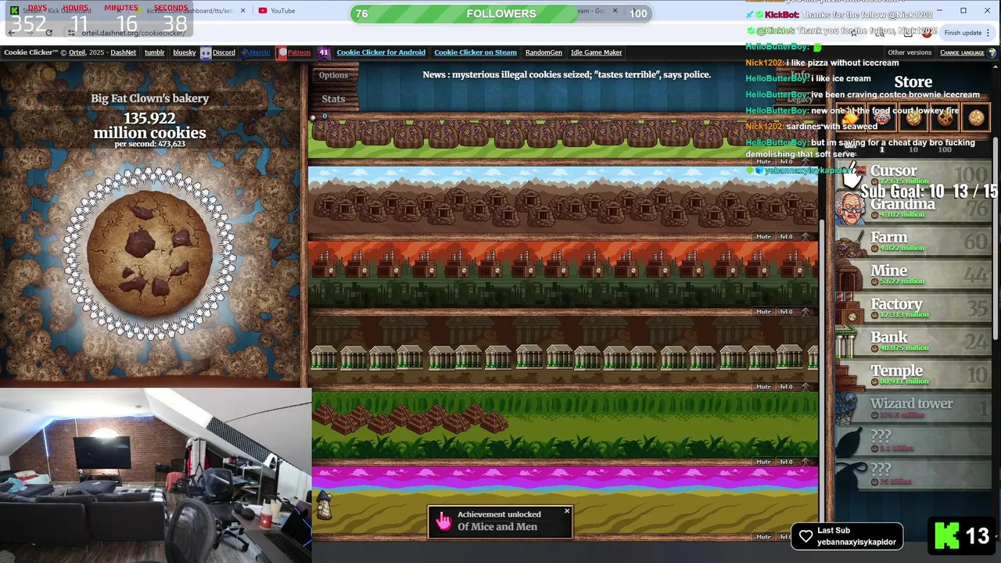Buy the fourth chocolate chip cookie upgrade
The image size is (1001, 563).
(x=945, y=118)
